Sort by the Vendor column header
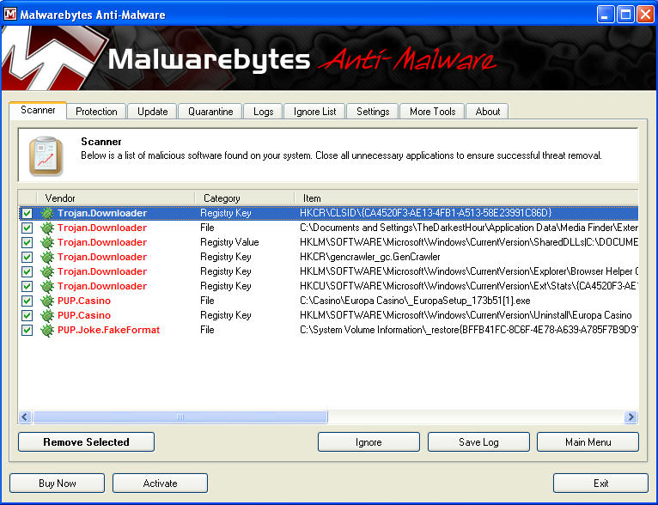The height and width of the screenshot is (505, 658). point(116,198)
